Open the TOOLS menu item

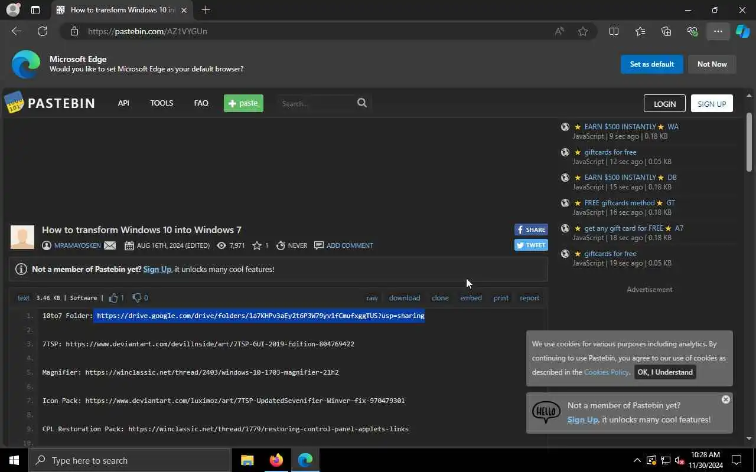(x=161, y=103)
